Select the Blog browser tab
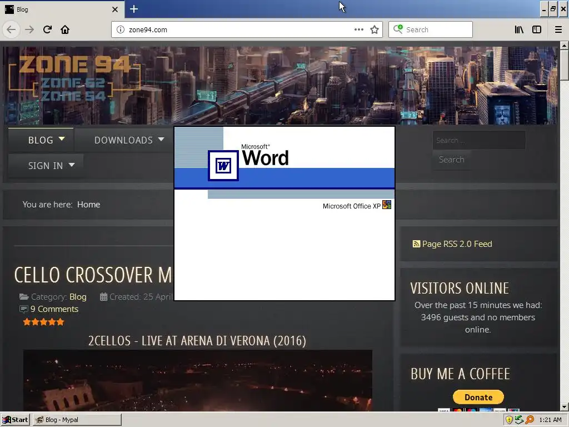This screenshot has height=427, width=569. pyautogui.click(x=62, y=9)
